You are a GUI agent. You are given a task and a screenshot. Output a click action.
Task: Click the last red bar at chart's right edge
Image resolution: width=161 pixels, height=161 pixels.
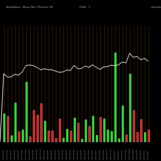149,136
